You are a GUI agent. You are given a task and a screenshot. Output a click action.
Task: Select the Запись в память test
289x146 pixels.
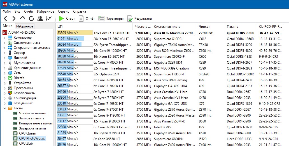[32, 118]
